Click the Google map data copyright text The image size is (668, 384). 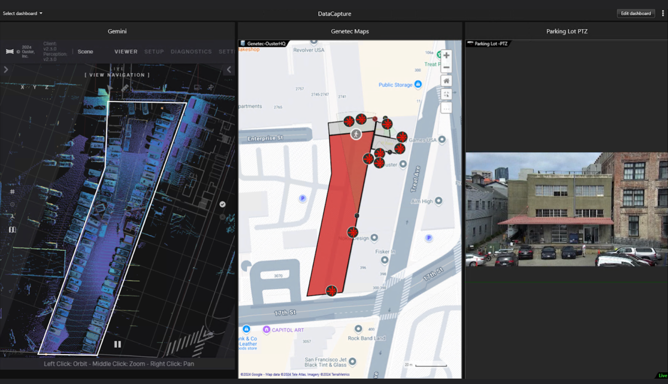tap(295, 374)
